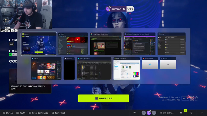
Task: Click the Chrome app icon in switcher
Action: 92,34
